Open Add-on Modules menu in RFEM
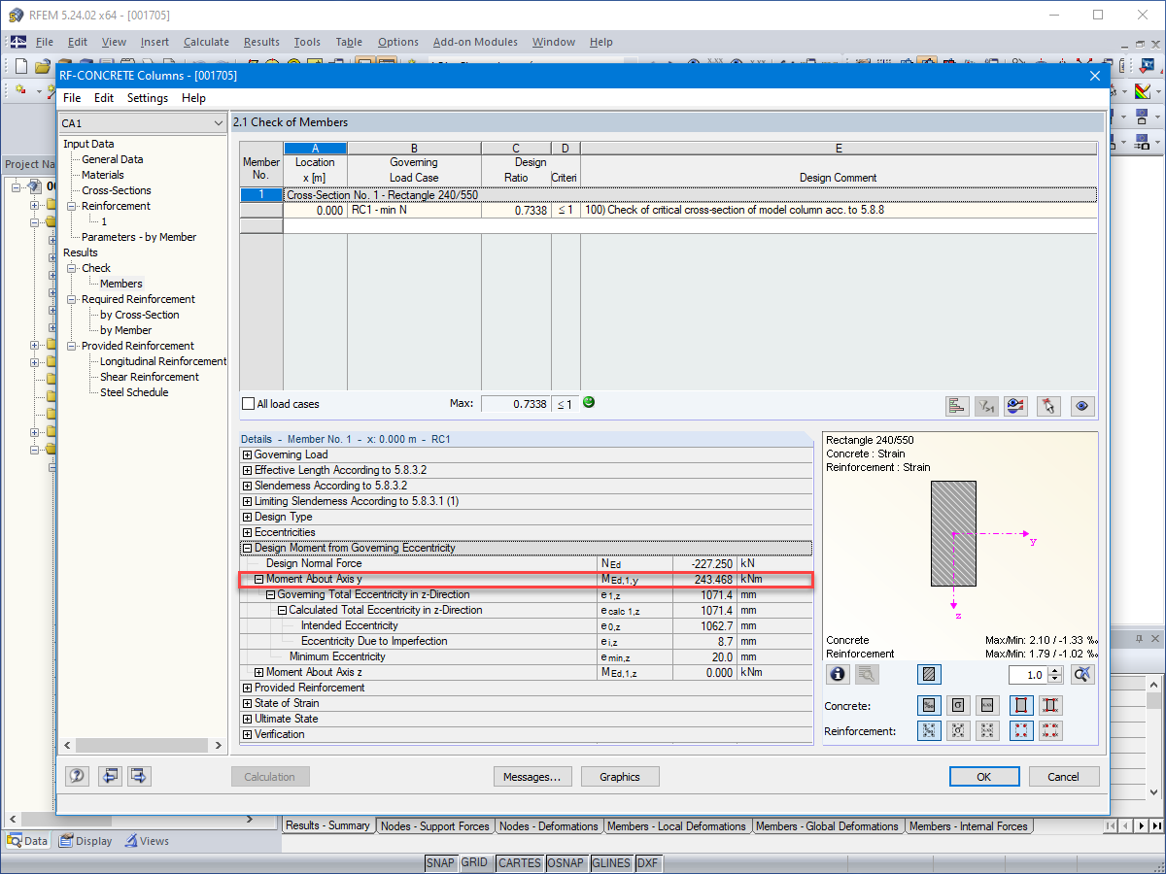This screenshot has height=874, width=1166. click(x=475, y=42)
